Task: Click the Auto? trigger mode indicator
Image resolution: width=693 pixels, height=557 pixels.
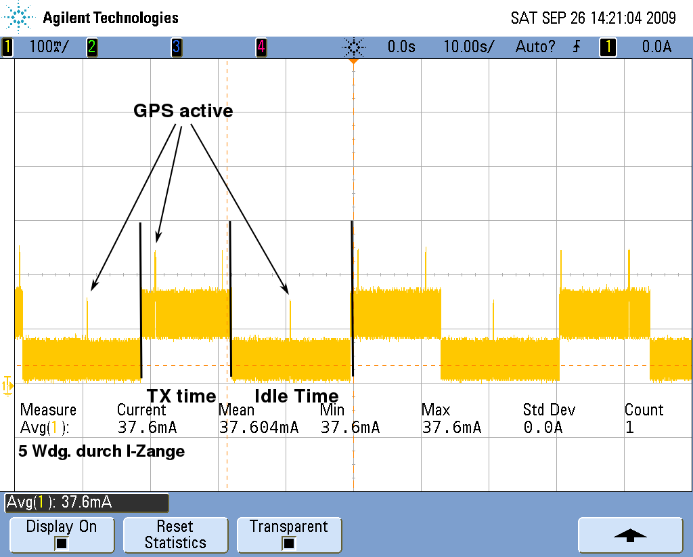Action: (x=535, y=47)
